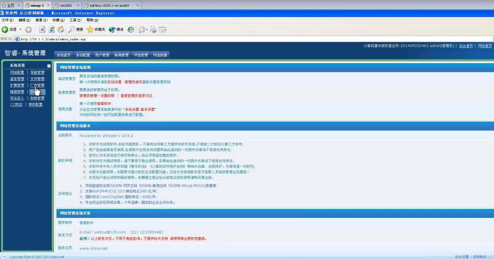Click the home icon on 主页 tab

click(x=4, y=5)
